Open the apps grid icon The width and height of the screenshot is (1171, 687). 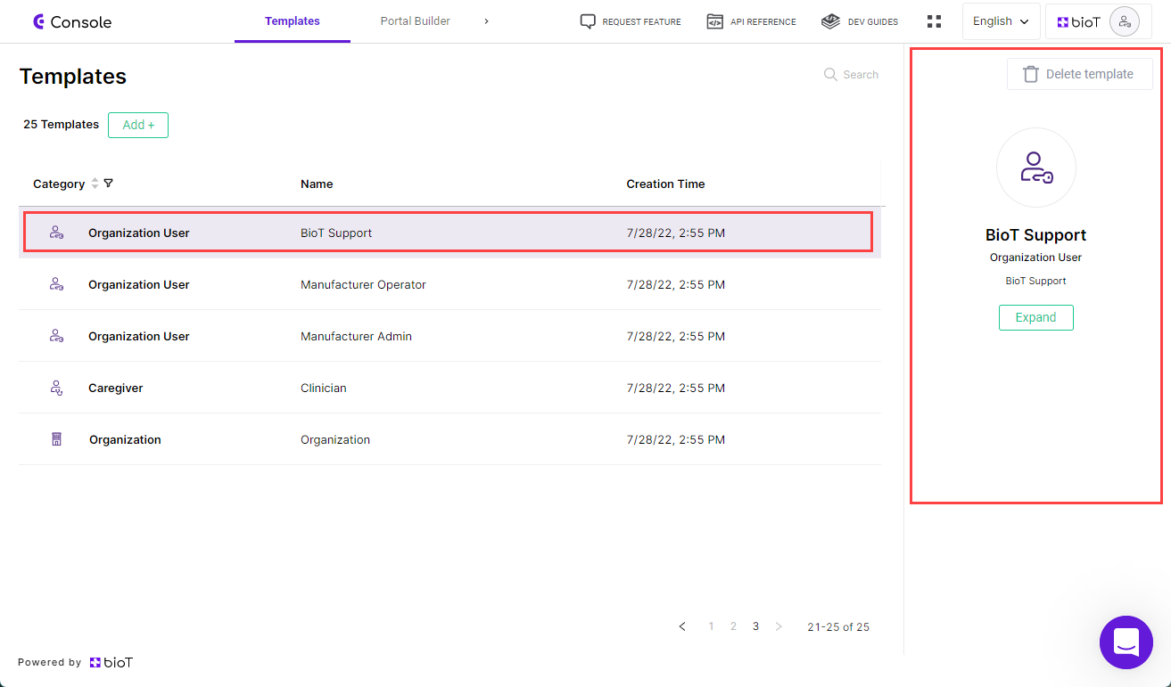[x=935, y=21]
